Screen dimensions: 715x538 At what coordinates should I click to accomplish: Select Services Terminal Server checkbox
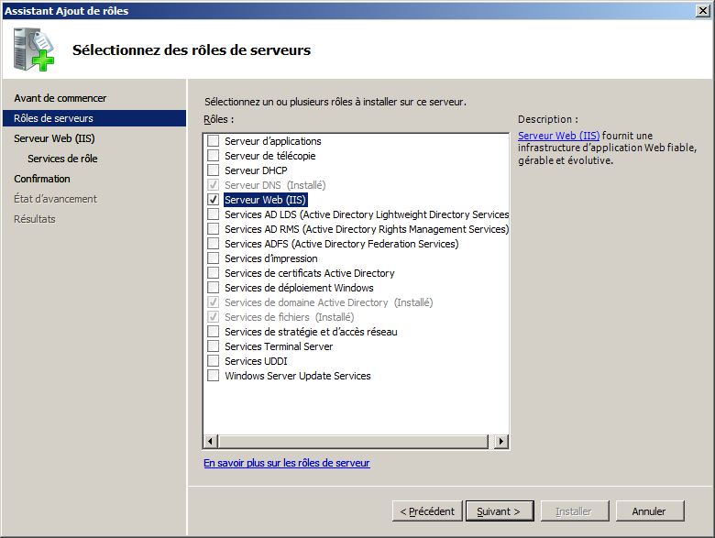click(x=213, y=346)
